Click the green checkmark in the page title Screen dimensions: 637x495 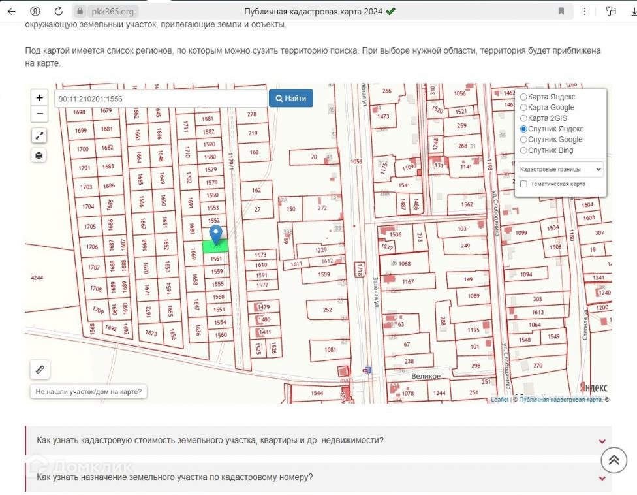pos(390,11)
